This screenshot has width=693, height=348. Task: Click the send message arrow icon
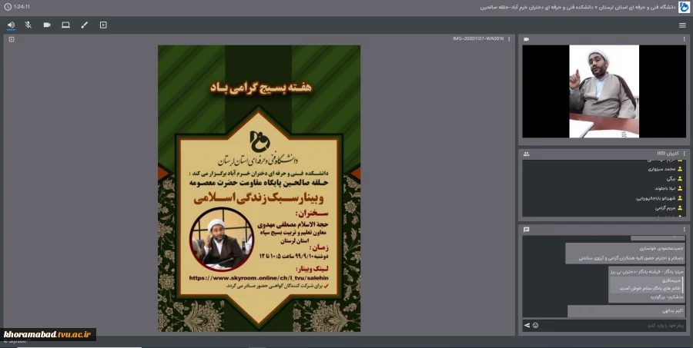(527, 326)
